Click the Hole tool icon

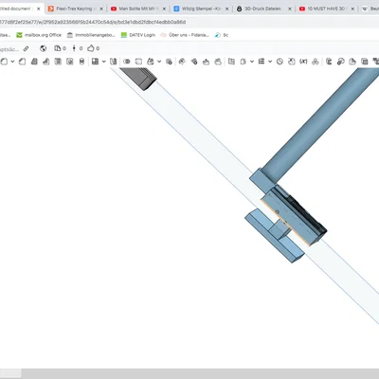(x=70, y=62)
